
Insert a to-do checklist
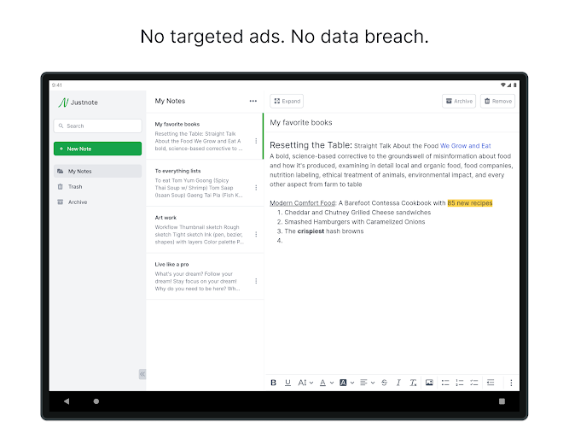pos(474,383)
